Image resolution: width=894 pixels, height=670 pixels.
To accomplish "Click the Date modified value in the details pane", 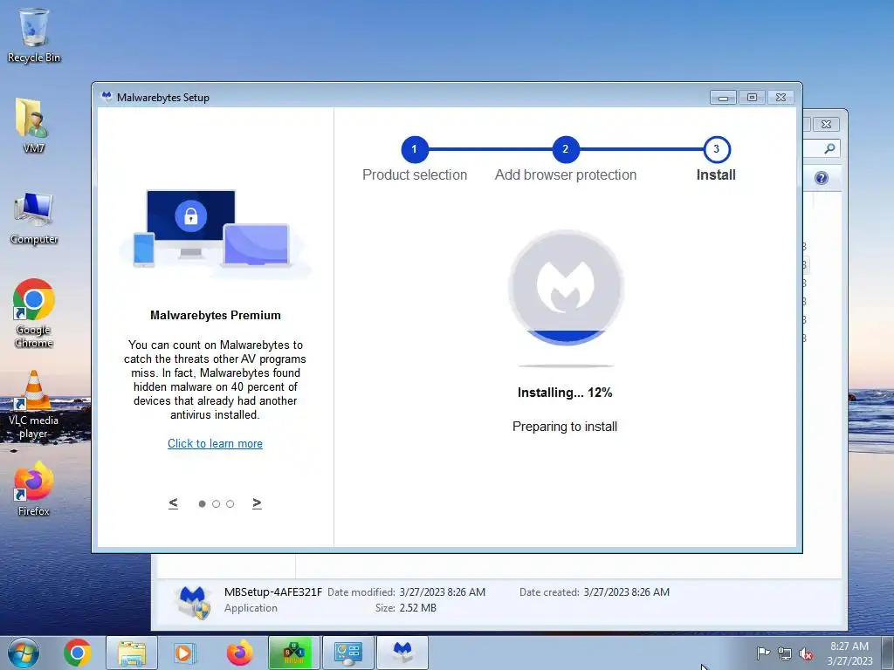I will [443, 592].
